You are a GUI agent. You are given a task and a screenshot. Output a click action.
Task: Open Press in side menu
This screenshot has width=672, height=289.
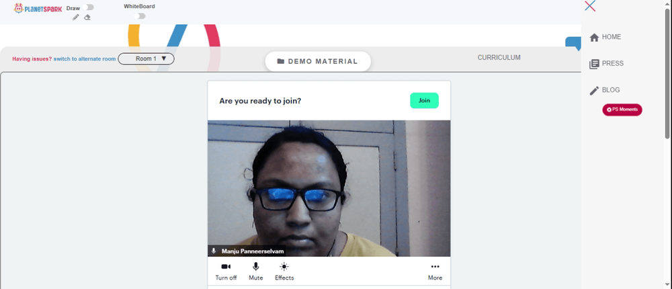(x=606, y=63)
